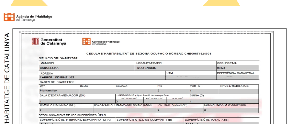The height and width of the screenshot is (124, 293).
Task: Click the Agència de l'Habitatge logo at top
Action: pyautogui.click(x=28, y=17)
